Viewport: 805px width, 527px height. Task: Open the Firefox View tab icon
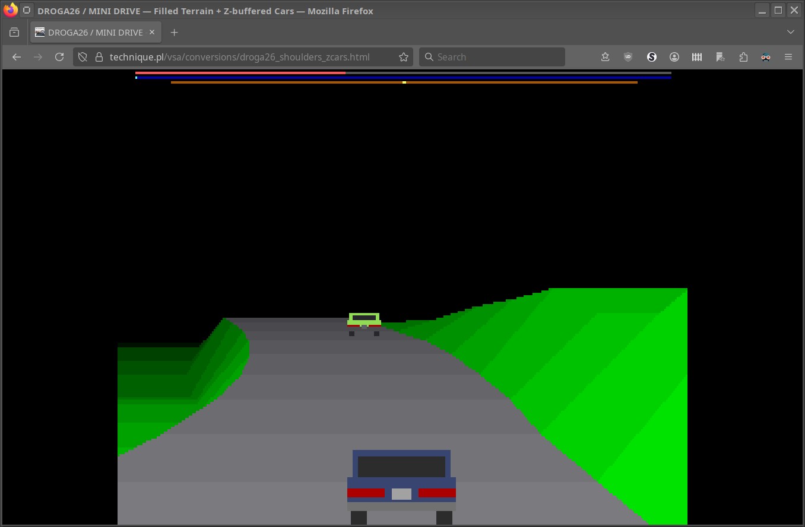point(14,32)
